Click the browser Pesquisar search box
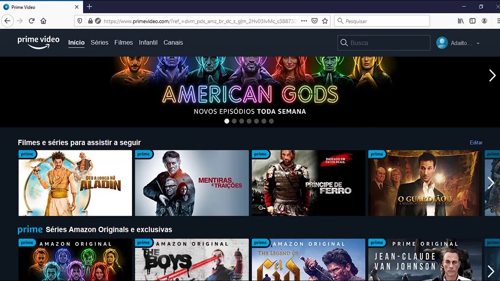This screenshot has height=281, width=500. coord(382,21)
